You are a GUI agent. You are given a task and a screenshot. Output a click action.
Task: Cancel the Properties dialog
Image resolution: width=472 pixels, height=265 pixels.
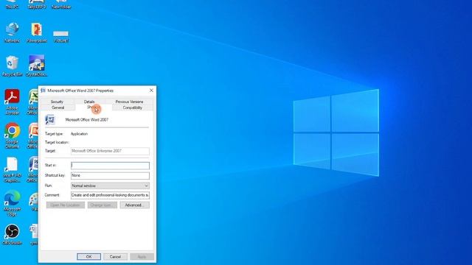pos(115,257)
